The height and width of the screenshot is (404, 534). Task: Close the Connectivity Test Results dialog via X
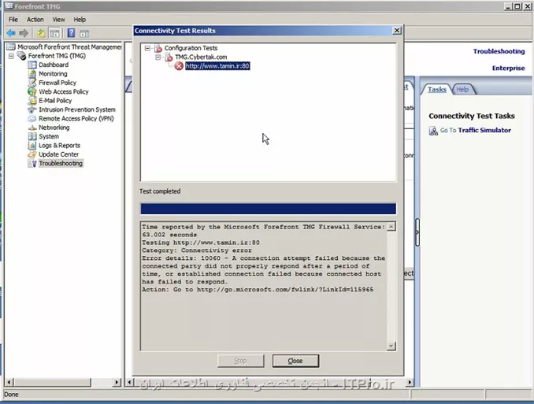coord(397,30)
